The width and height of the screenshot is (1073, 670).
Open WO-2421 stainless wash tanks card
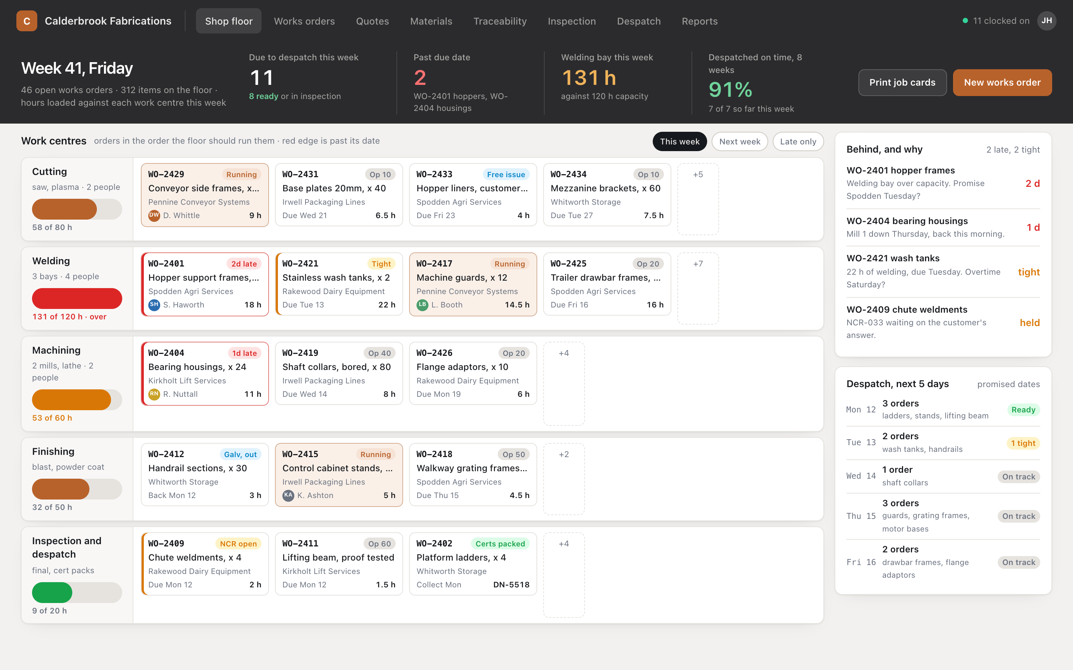[x=339, y=284]
